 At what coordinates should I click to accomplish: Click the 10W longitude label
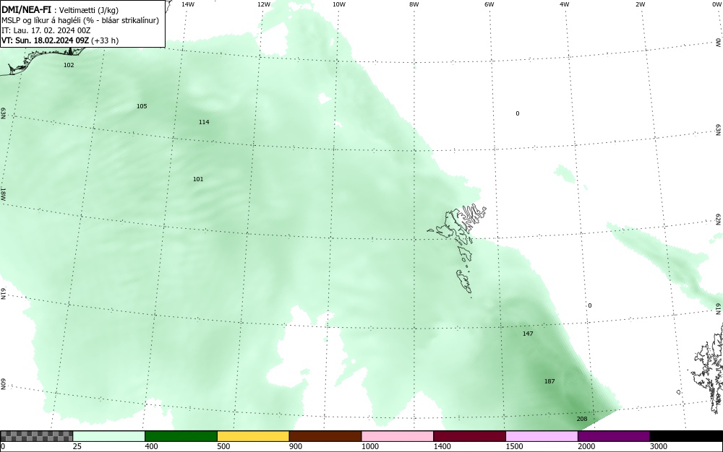[x=339, y=4]
